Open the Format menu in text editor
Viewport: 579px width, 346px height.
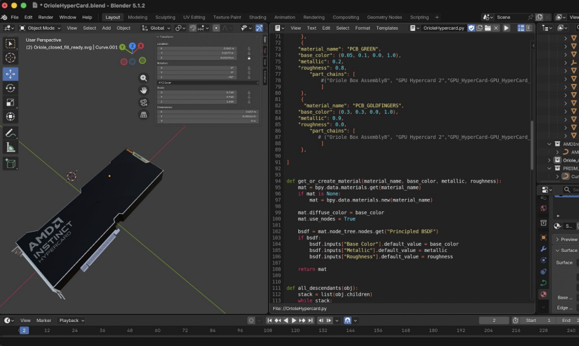363,28
